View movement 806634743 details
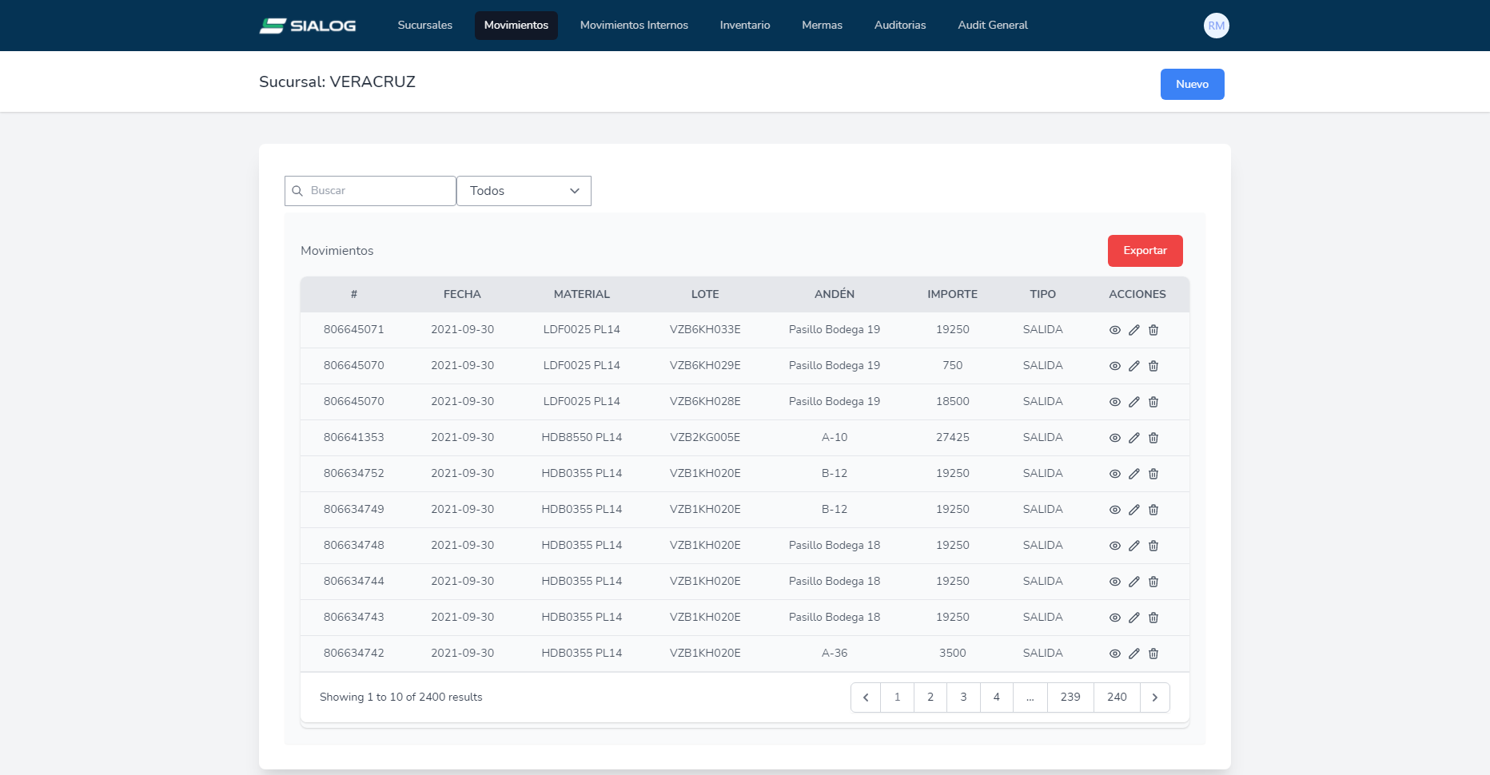 1115,618
